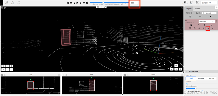
Task: Play the annotation frames
Action: click(77, 3)
